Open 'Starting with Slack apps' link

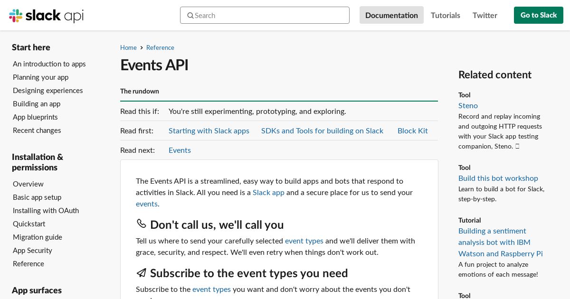point(209,131)
